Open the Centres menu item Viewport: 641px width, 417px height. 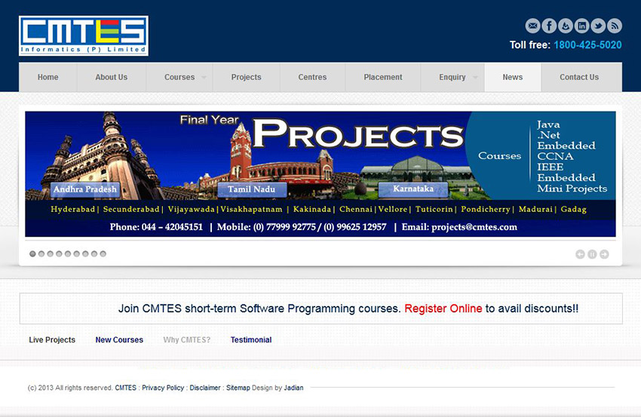pos(312,77)
